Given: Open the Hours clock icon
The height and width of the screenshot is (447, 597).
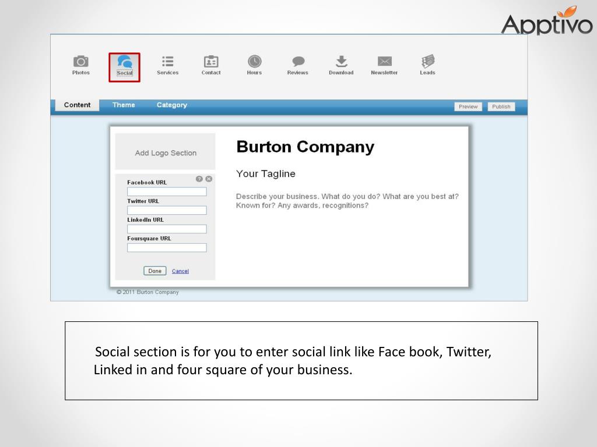Looking at the screenshot, I should click(254, 62).
